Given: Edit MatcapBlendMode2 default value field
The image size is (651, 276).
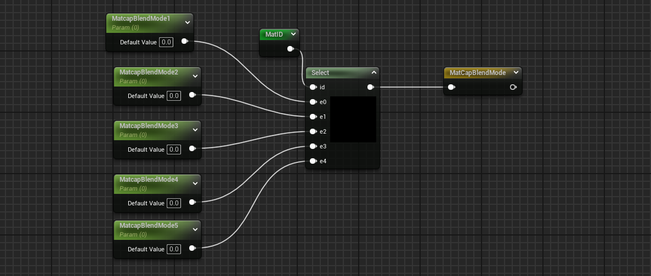Looking at the screenshot, I should pos(174,96).
